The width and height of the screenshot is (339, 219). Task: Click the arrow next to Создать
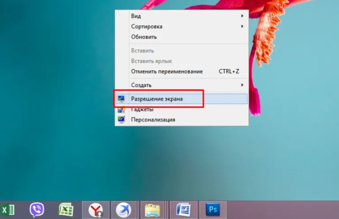(242, 85)
